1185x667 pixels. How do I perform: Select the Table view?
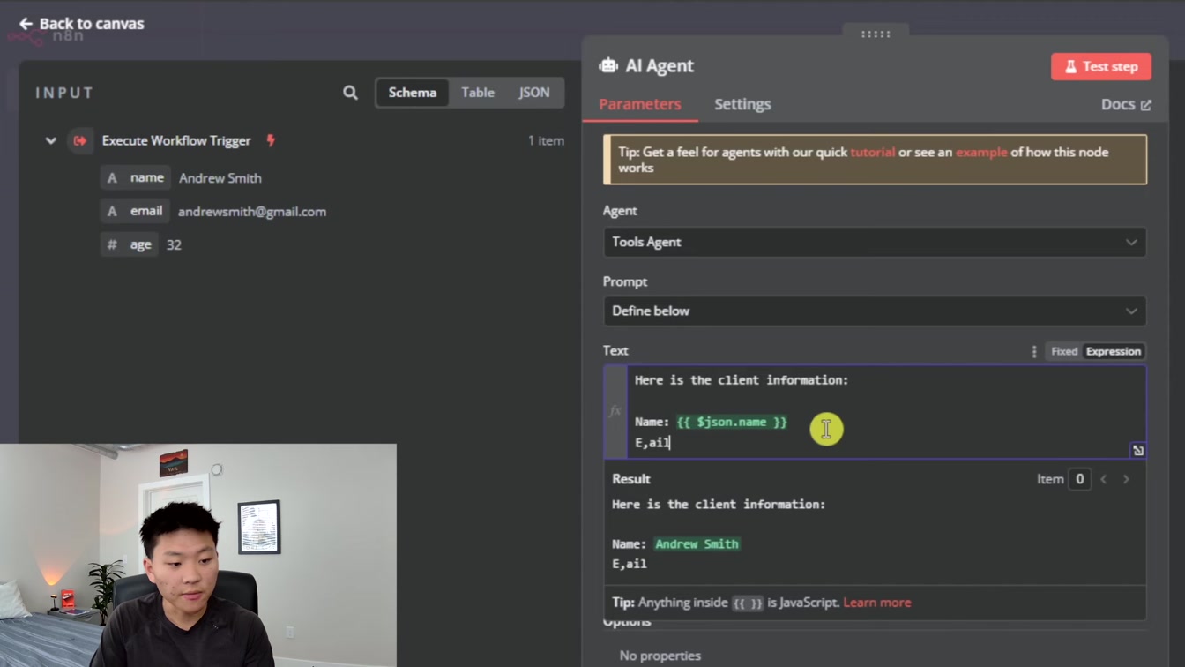[478, 93]
